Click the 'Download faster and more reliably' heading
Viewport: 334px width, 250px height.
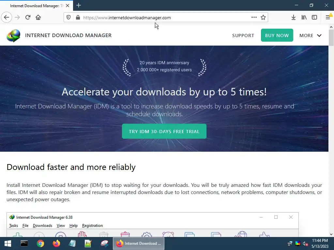click(x=71, y=167)
